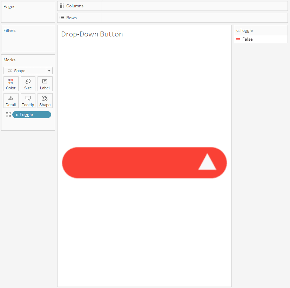Image resolution: width=290 pixels, height=288 pixels.
Task: Open the Detail marks card
Action: coord(11,101)
